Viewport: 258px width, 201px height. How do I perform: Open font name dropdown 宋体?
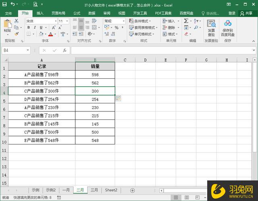click(x=56, y=21)
